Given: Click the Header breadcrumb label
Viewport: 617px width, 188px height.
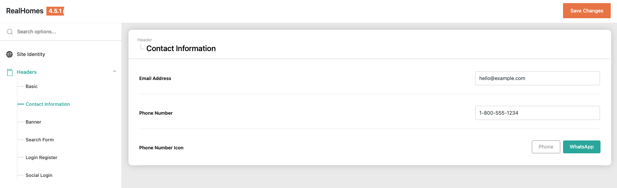Looking at the screenshot, I should pyautogui.click(x=145, y=40).
